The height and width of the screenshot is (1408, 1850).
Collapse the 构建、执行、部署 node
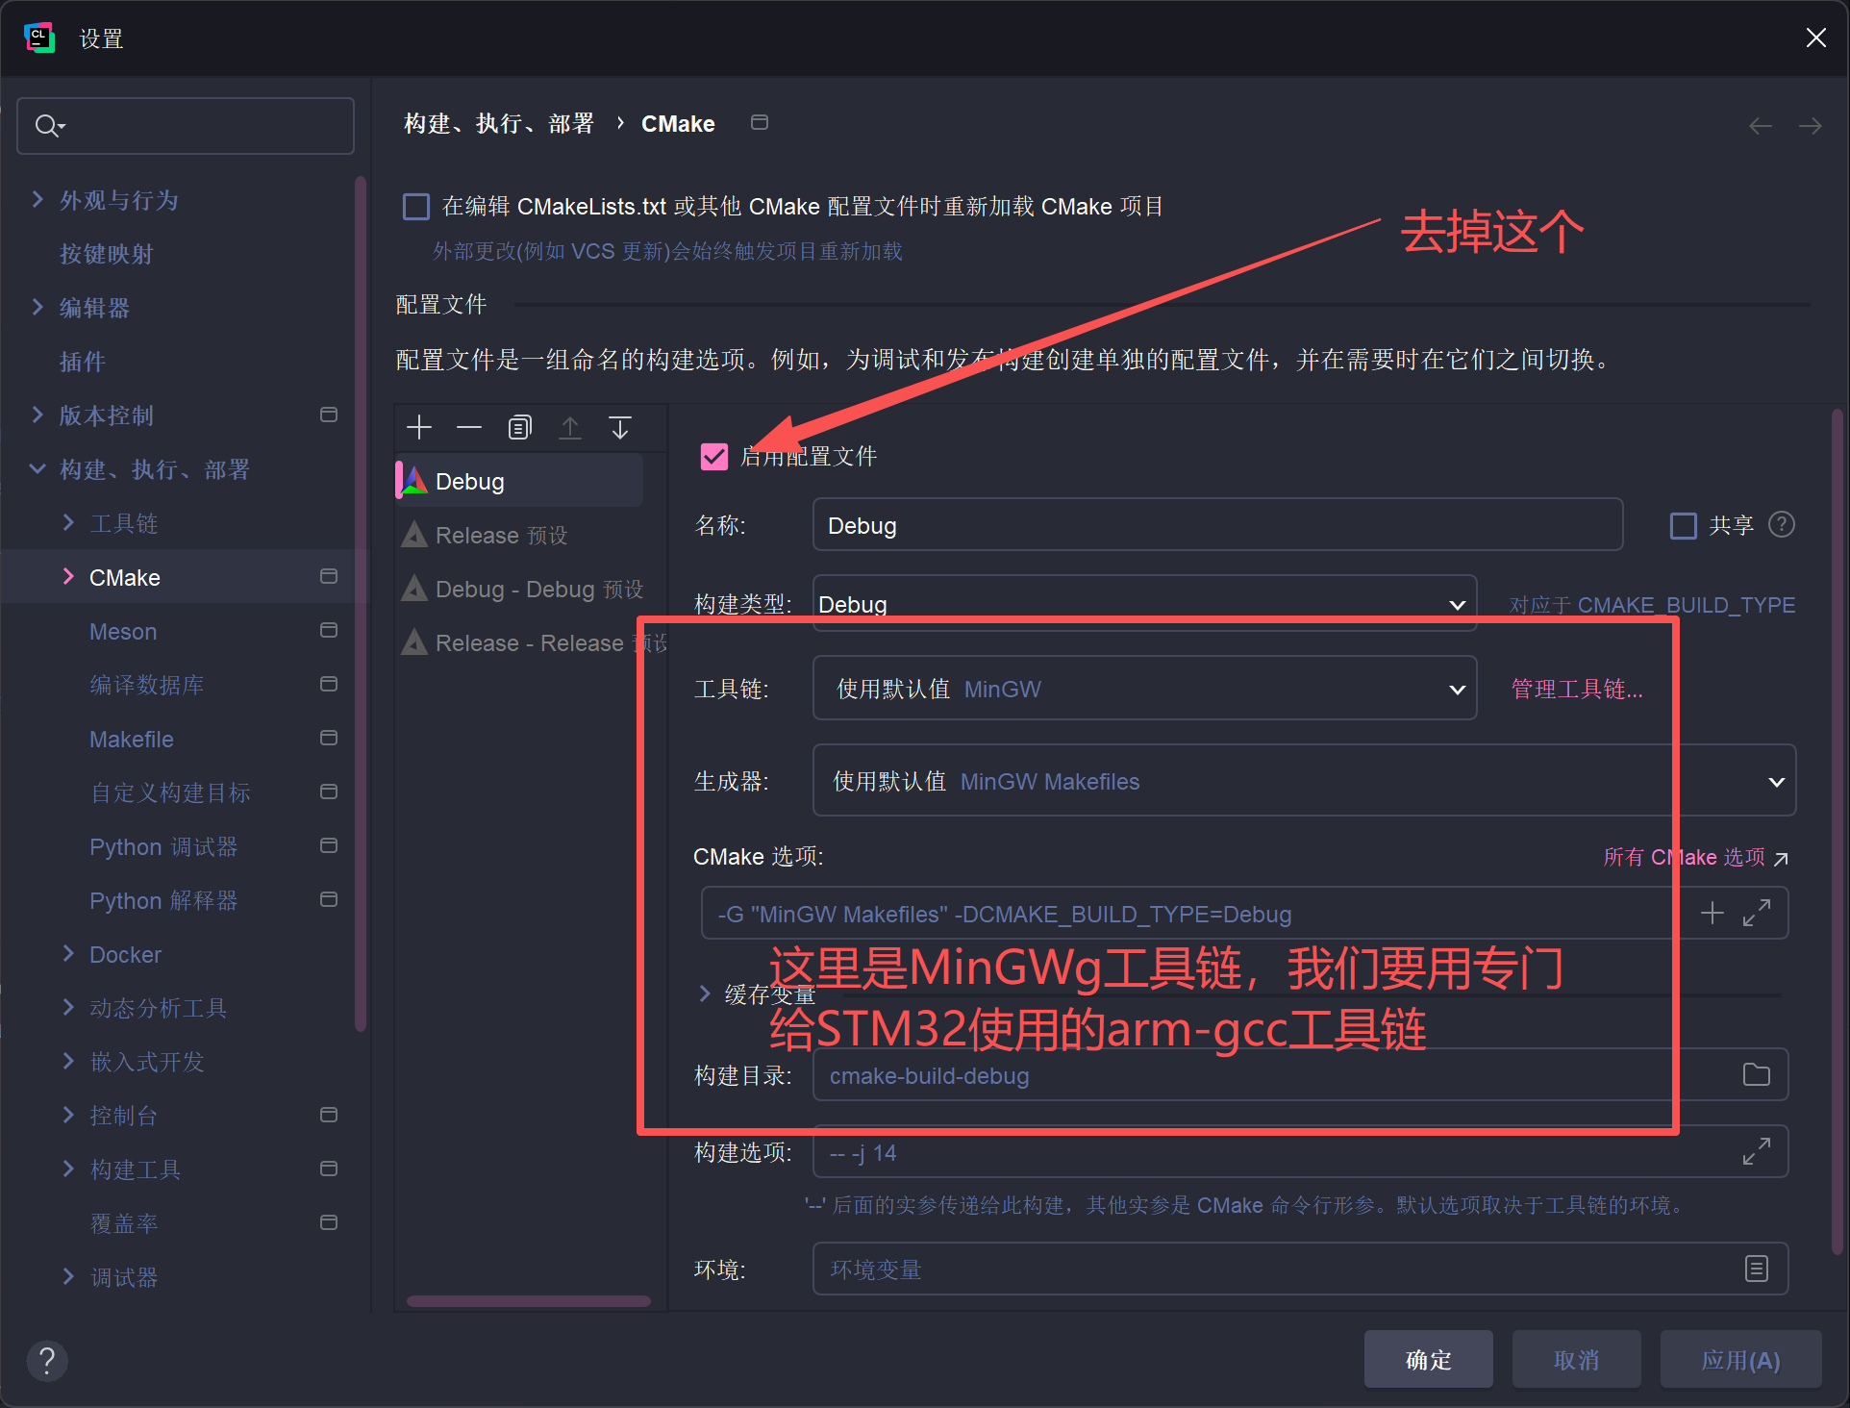point(37,468)
